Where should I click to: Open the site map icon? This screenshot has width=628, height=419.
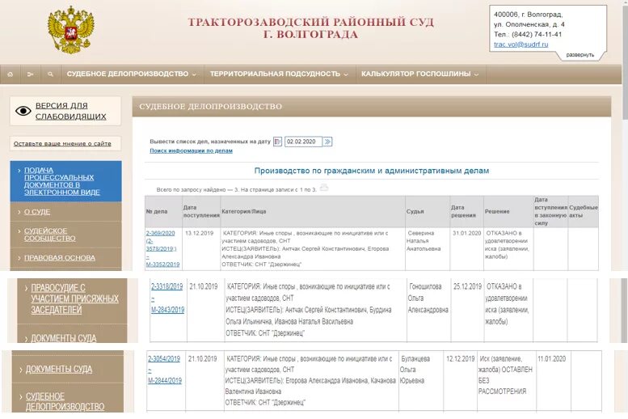pyautogui.click(x=31, y=74)
